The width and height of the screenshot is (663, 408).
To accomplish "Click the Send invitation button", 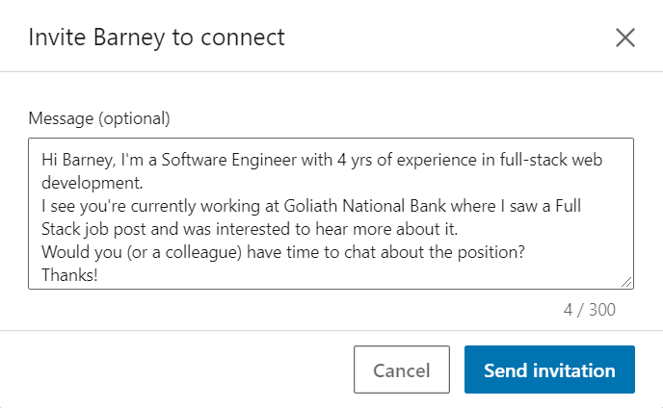I will tap(549, 370).
